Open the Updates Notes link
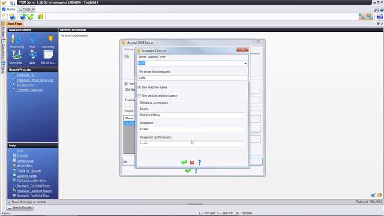 26,176
